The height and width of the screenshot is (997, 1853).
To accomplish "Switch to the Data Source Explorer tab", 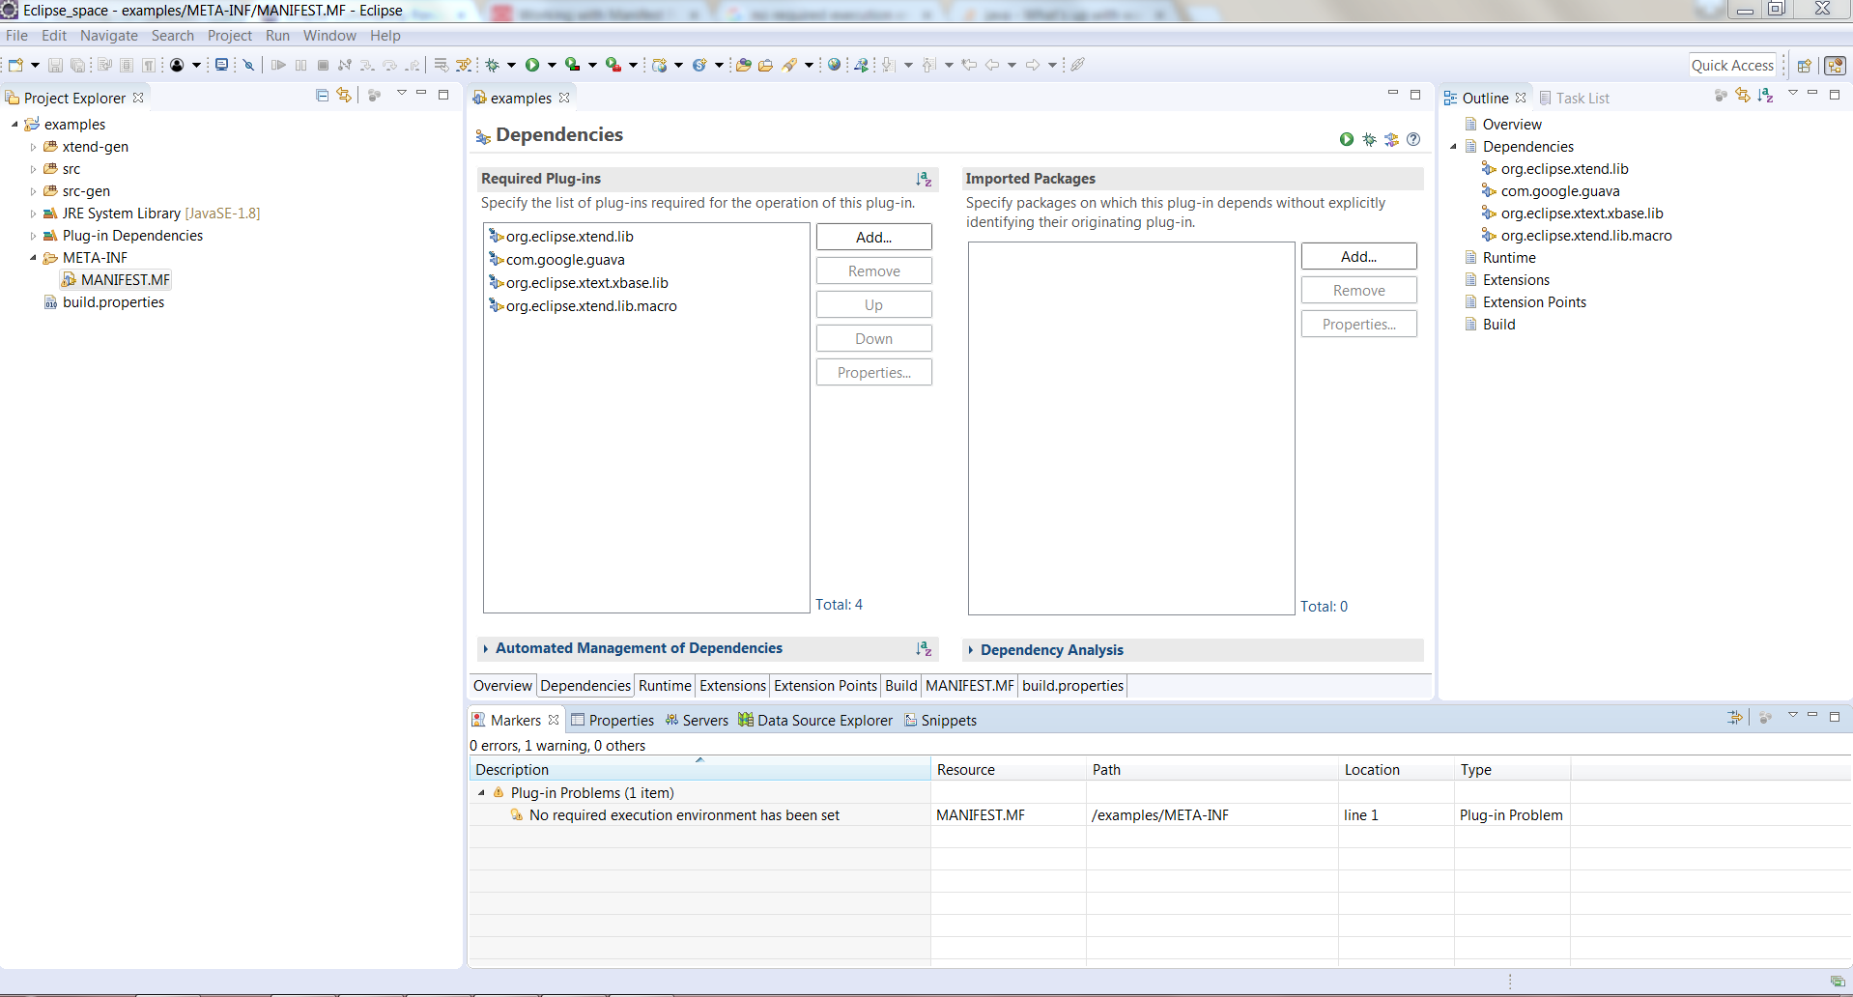I will (x=815, y=721).
